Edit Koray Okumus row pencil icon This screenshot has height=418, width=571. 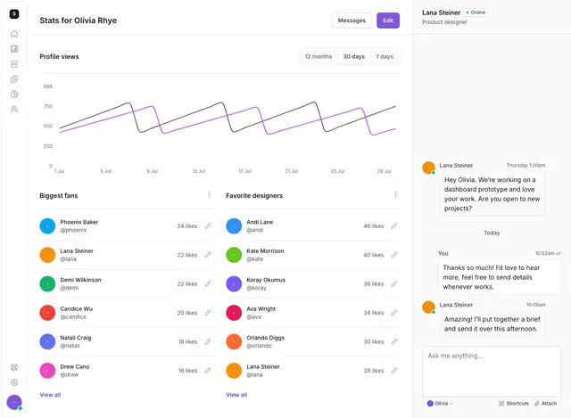394,283
